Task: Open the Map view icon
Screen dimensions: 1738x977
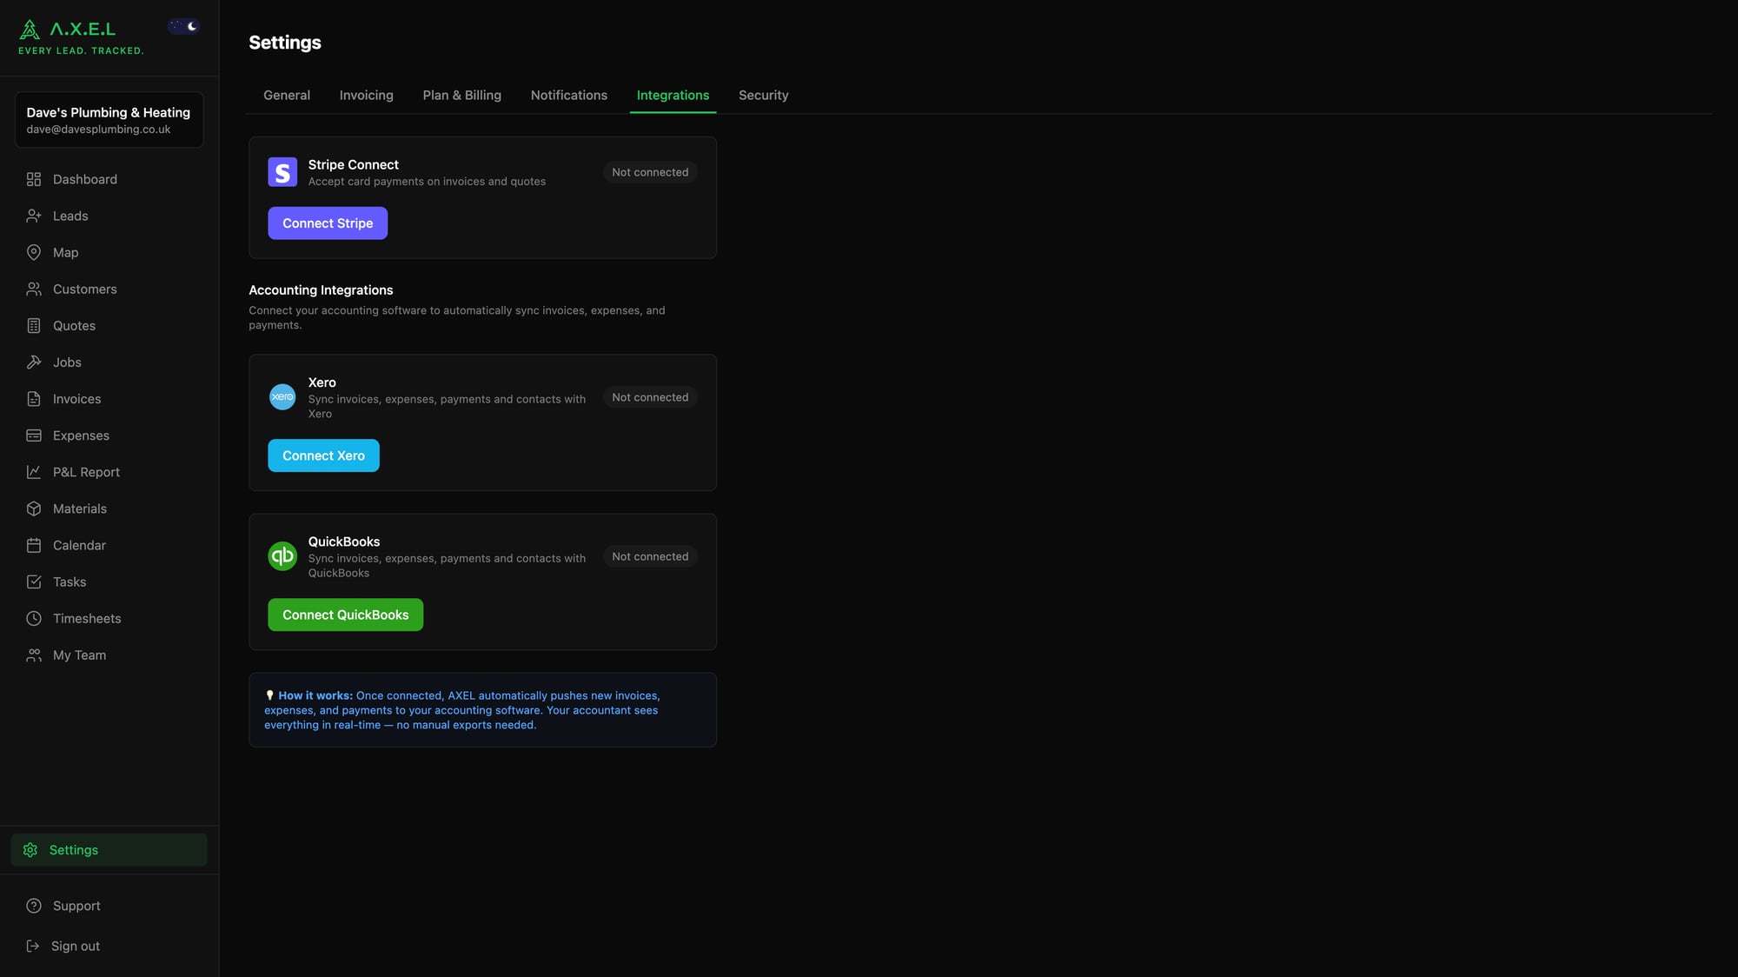Action: tap(34, 252)
